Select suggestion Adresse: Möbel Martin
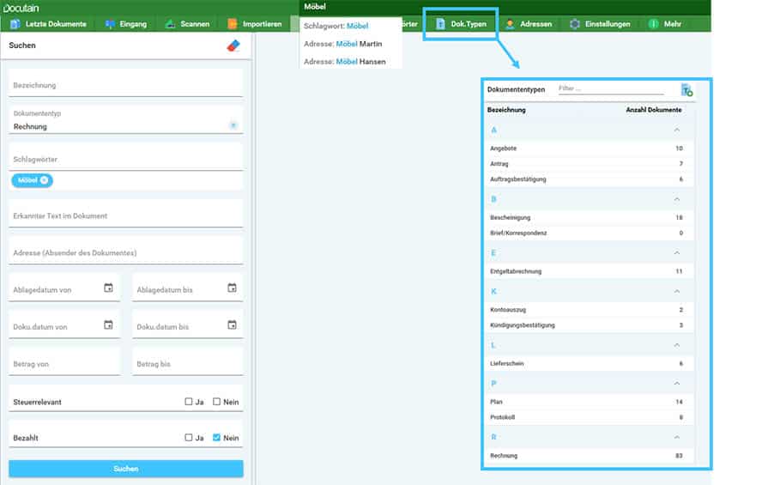This screenshot has width=762, height=485. [350, 44]
